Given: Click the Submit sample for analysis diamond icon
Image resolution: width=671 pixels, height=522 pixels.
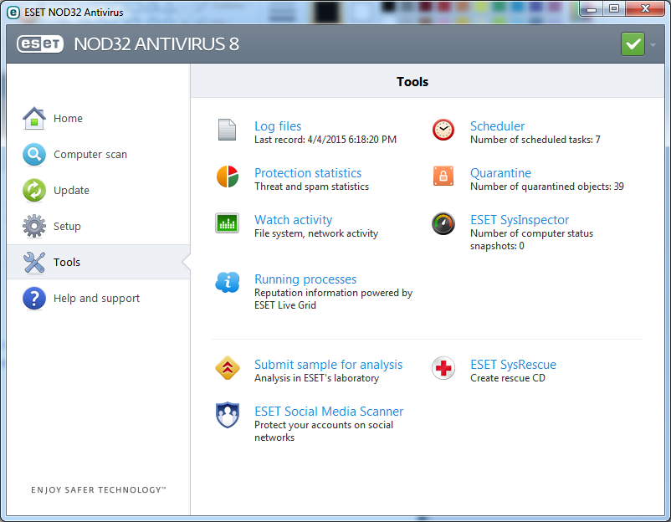Looking at the screenshot, I should (227, 368).
